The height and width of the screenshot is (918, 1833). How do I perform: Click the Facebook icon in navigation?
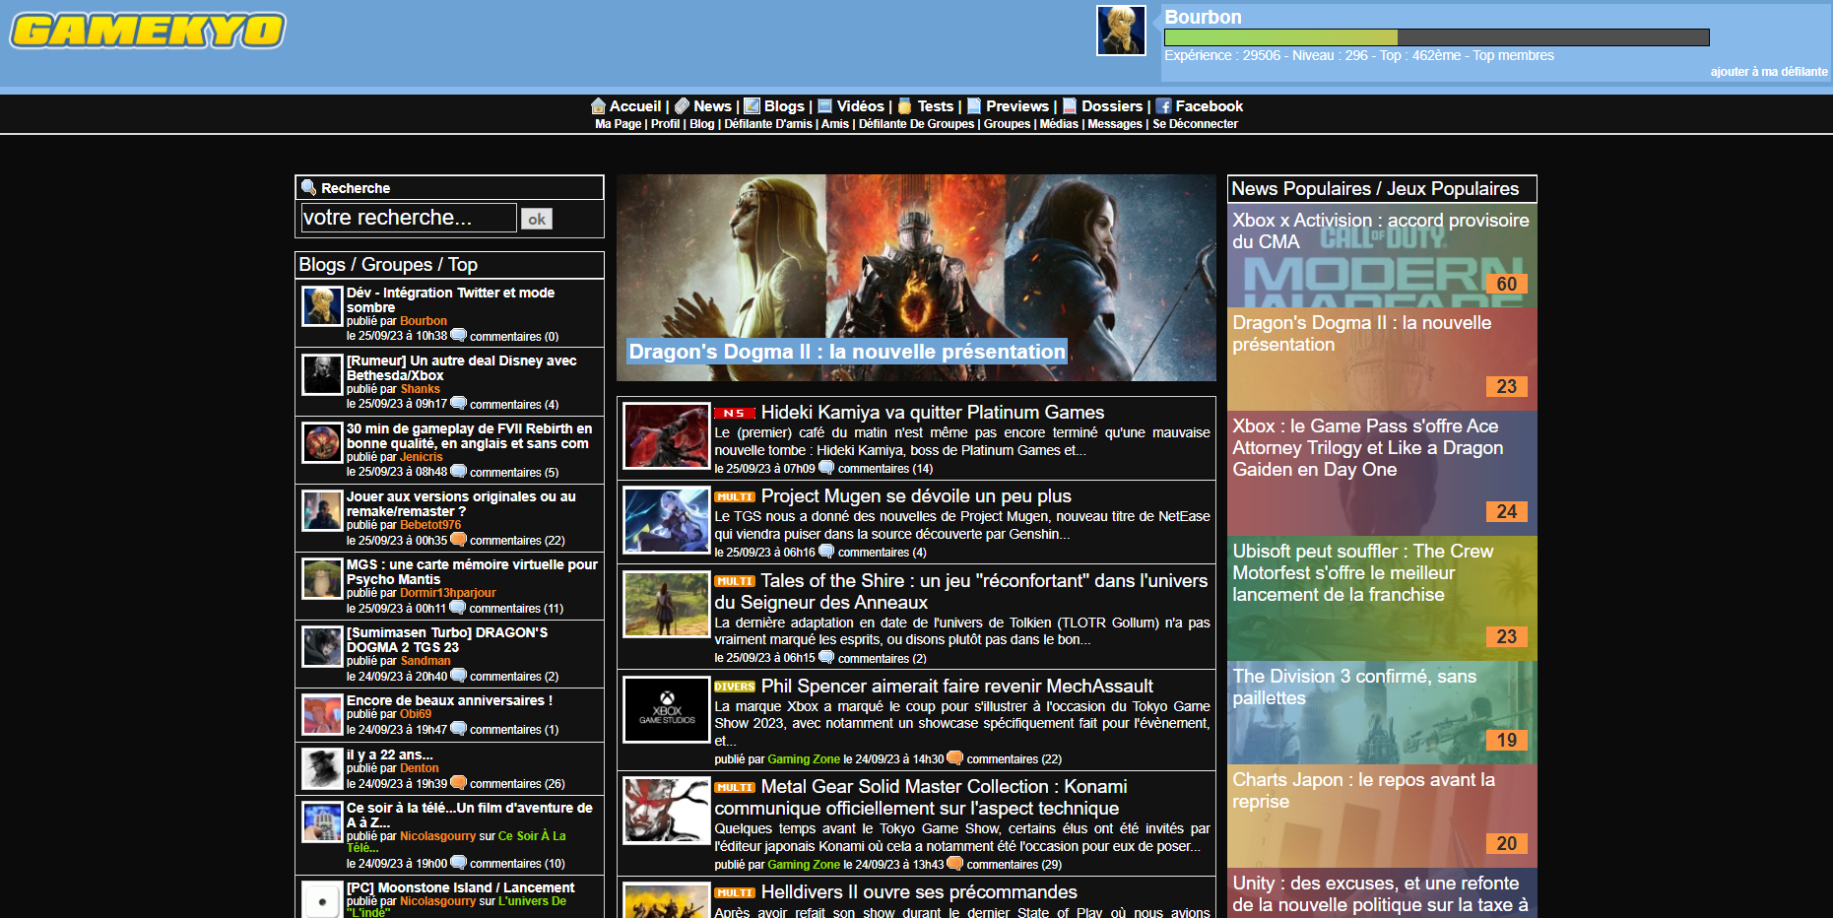point(1163,106)
